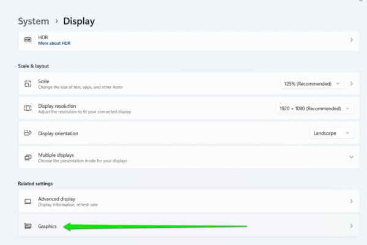Select the Graphics label

[47, 226]
